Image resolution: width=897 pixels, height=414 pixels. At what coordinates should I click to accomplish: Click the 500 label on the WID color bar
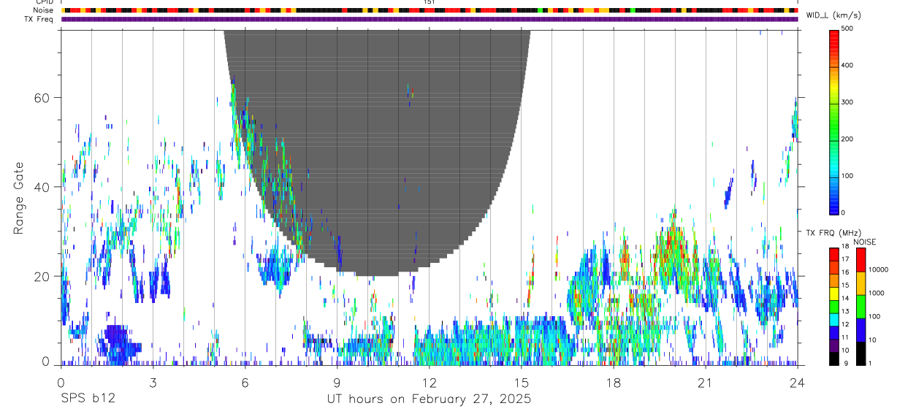click(847, 29)
